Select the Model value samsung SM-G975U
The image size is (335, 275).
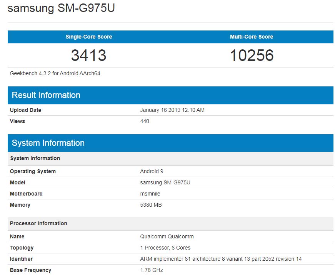(x=165, y=182)
